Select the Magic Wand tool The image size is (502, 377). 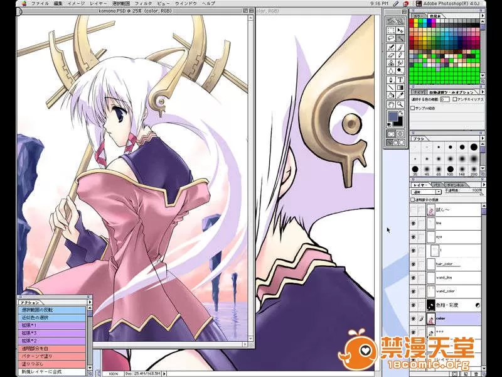400,38
